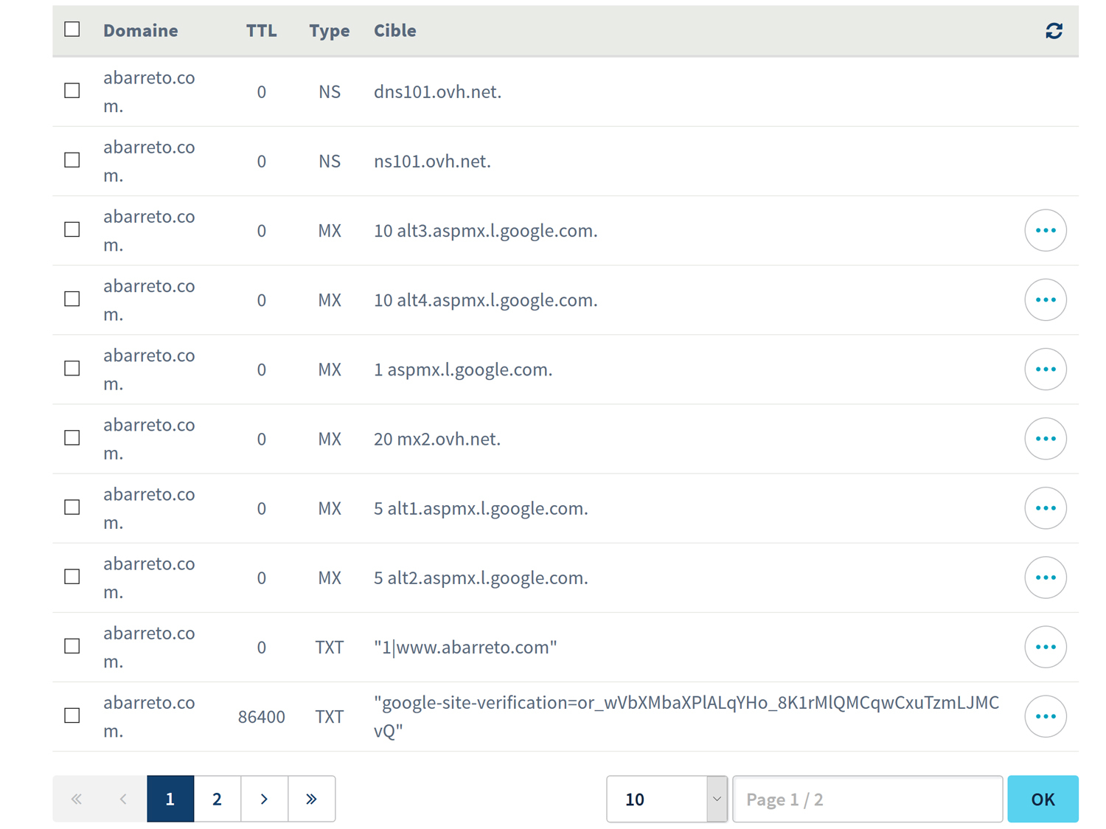Screen dimensions: 1106x829
Task: Open actions menu for alt2.aspmx.l.google.com record
Action: point(1045,577)
